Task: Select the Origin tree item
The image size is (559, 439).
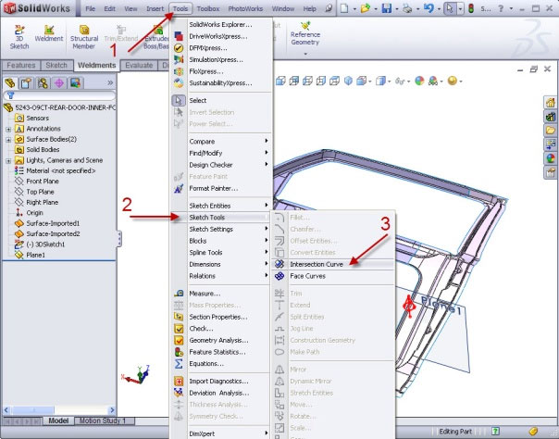Action: click(x=34, y=213)
